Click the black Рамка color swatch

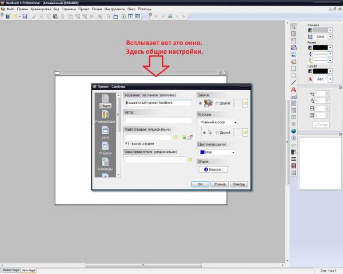coord(321,47)
